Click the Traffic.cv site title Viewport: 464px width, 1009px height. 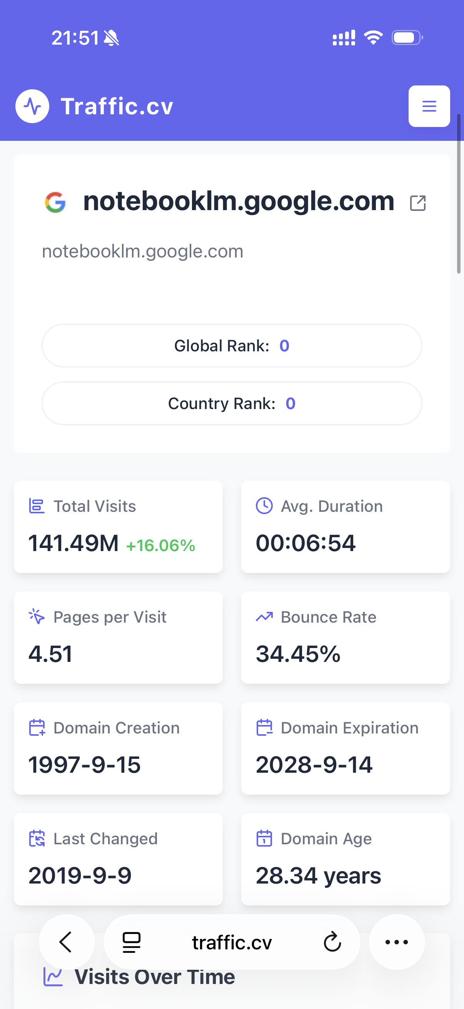coord(117,107)
